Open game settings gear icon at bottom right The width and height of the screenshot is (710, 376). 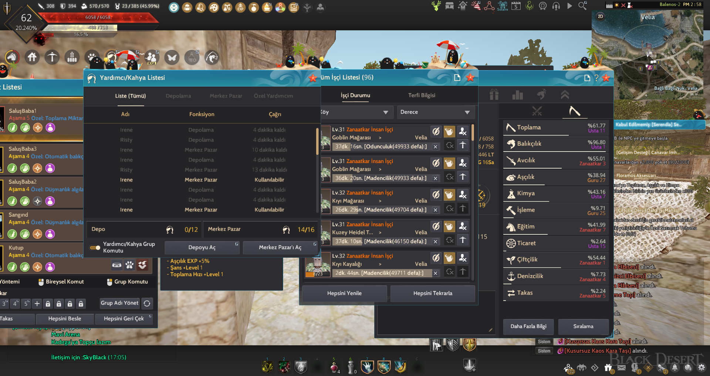[701, 367]
